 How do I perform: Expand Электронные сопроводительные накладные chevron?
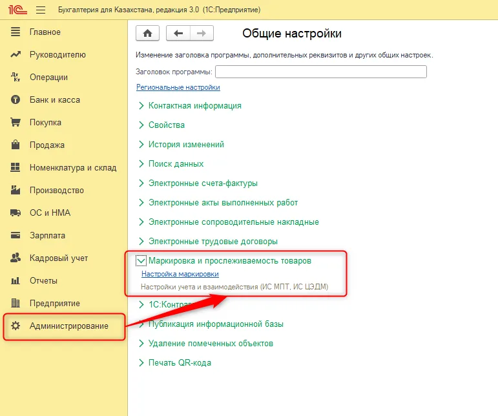(x=141, y=222)
